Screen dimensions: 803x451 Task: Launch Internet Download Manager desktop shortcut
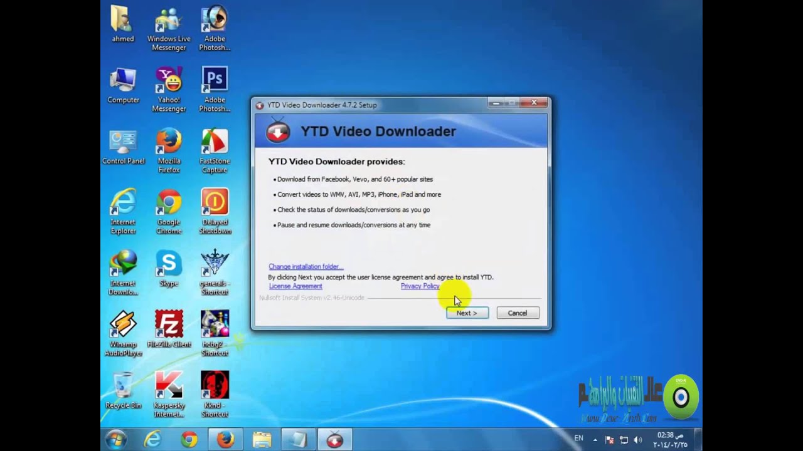[x=123, y=272]
